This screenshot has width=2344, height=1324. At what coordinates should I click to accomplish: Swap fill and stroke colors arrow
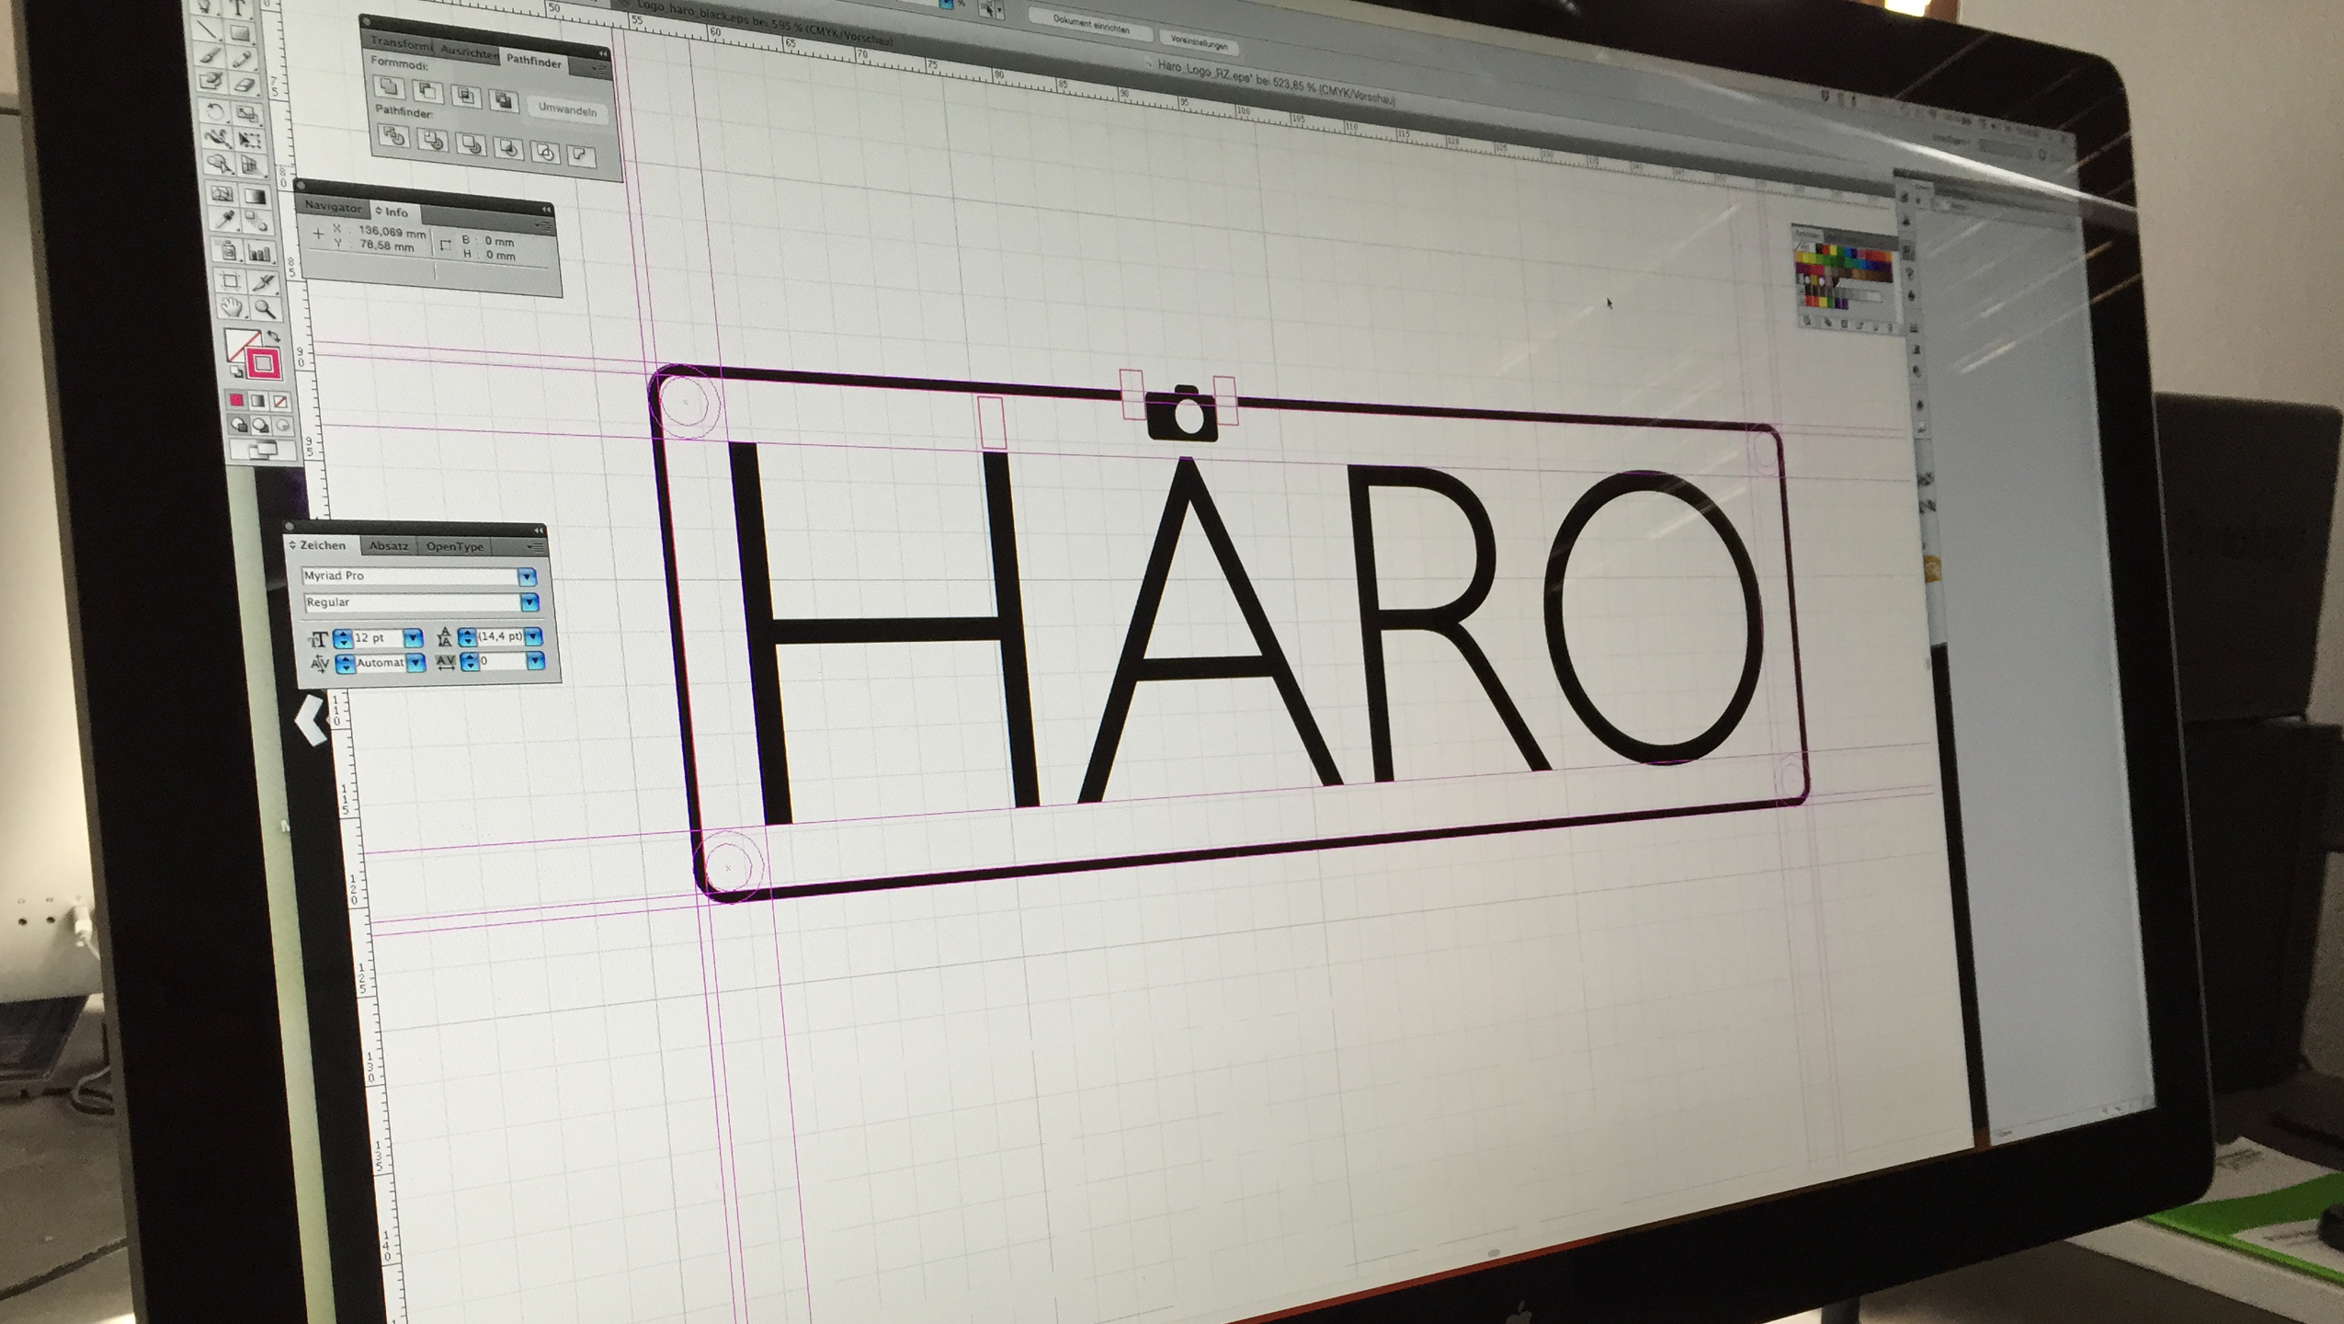click(x=273, y=336)
